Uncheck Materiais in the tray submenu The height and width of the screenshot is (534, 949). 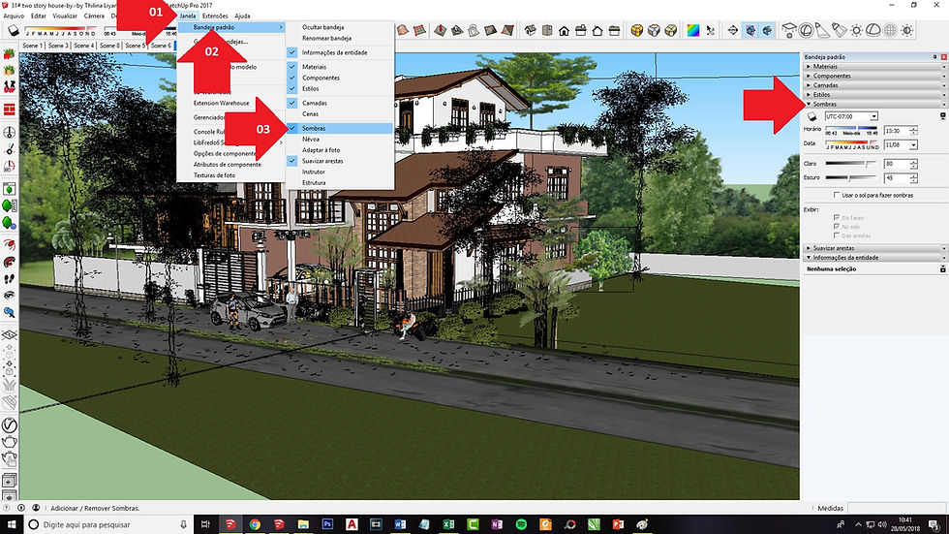(340, 67)
